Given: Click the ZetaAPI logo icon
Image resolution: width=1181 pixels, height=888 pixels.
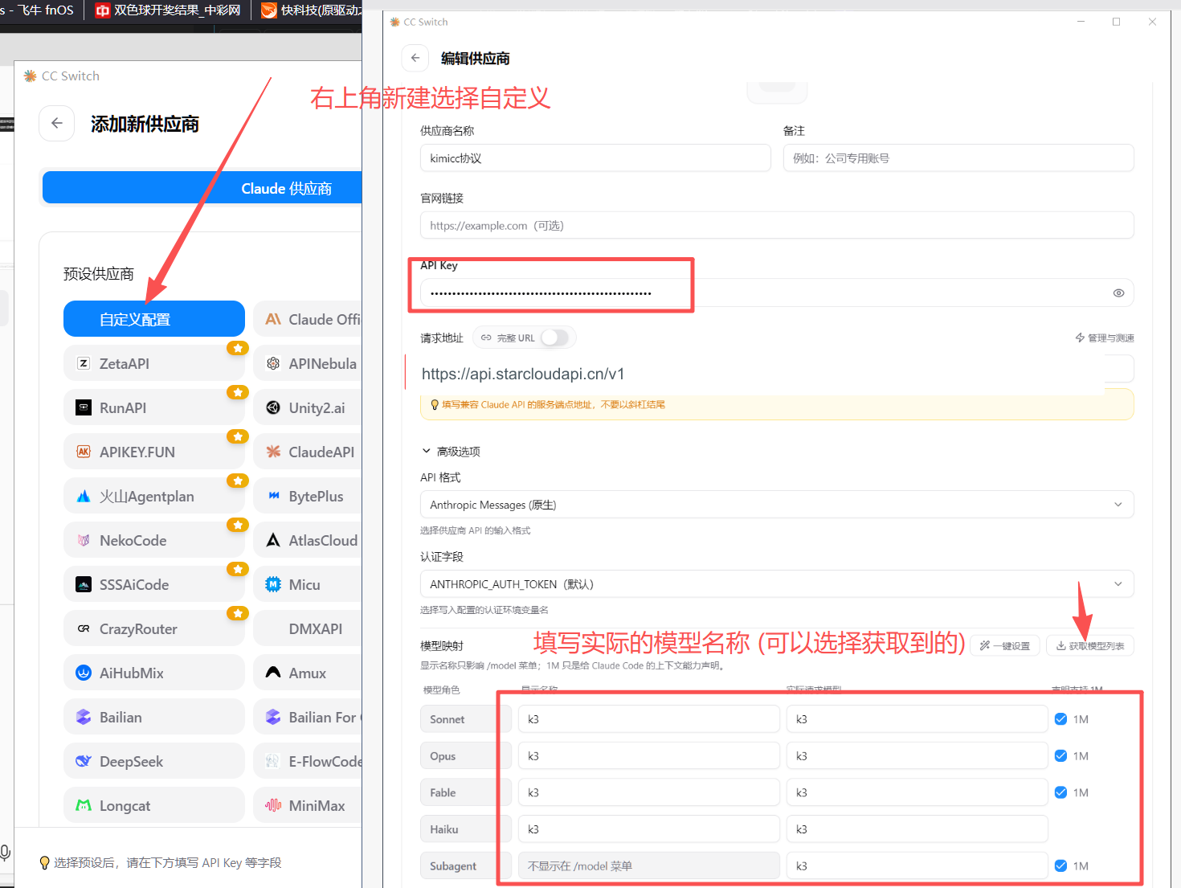Looking at the screenshot, I should coord(84,363).
